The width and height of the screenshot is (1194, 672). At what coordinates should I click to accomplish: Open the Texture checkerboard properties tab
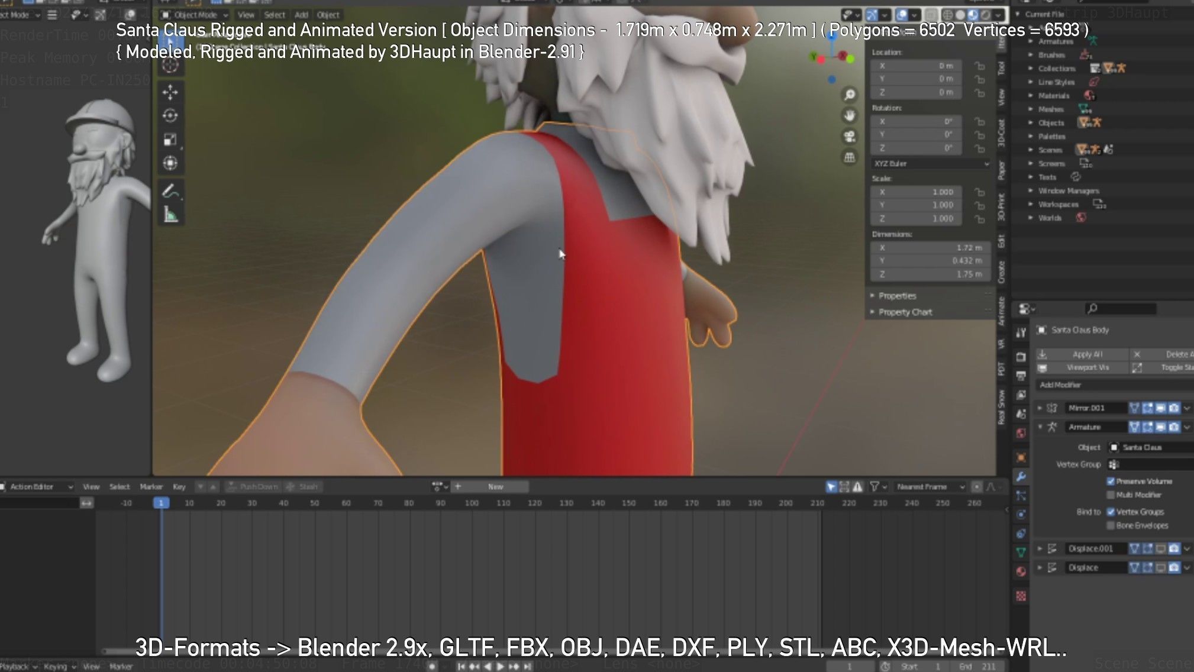pos(1021,596)
